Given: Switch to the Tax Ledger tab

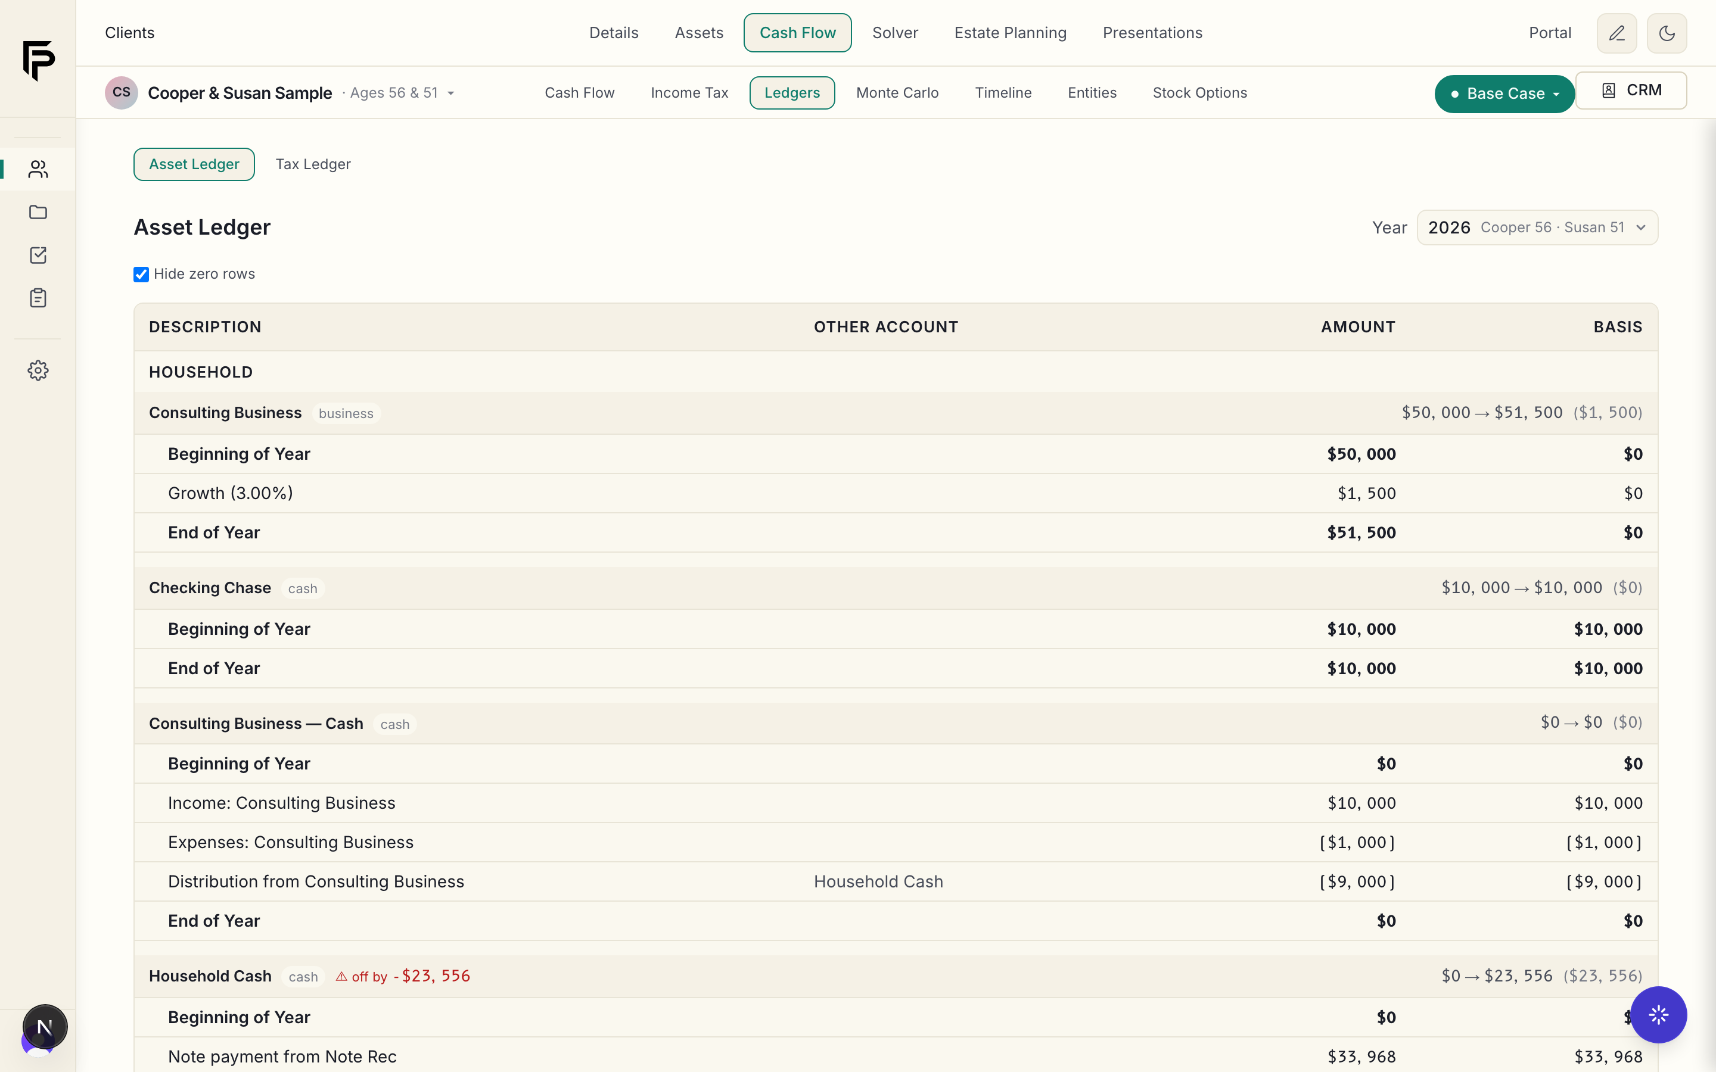Looking at the screenshot, I should tap(313, 164).
